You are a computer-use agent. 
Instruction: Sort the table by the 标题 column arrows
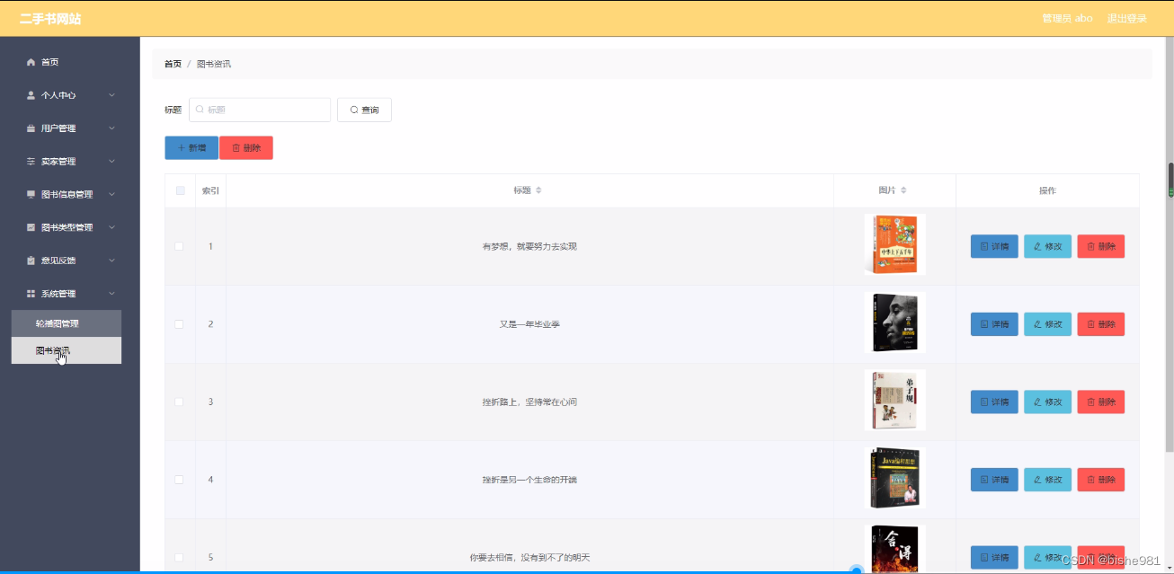[537, 190]
